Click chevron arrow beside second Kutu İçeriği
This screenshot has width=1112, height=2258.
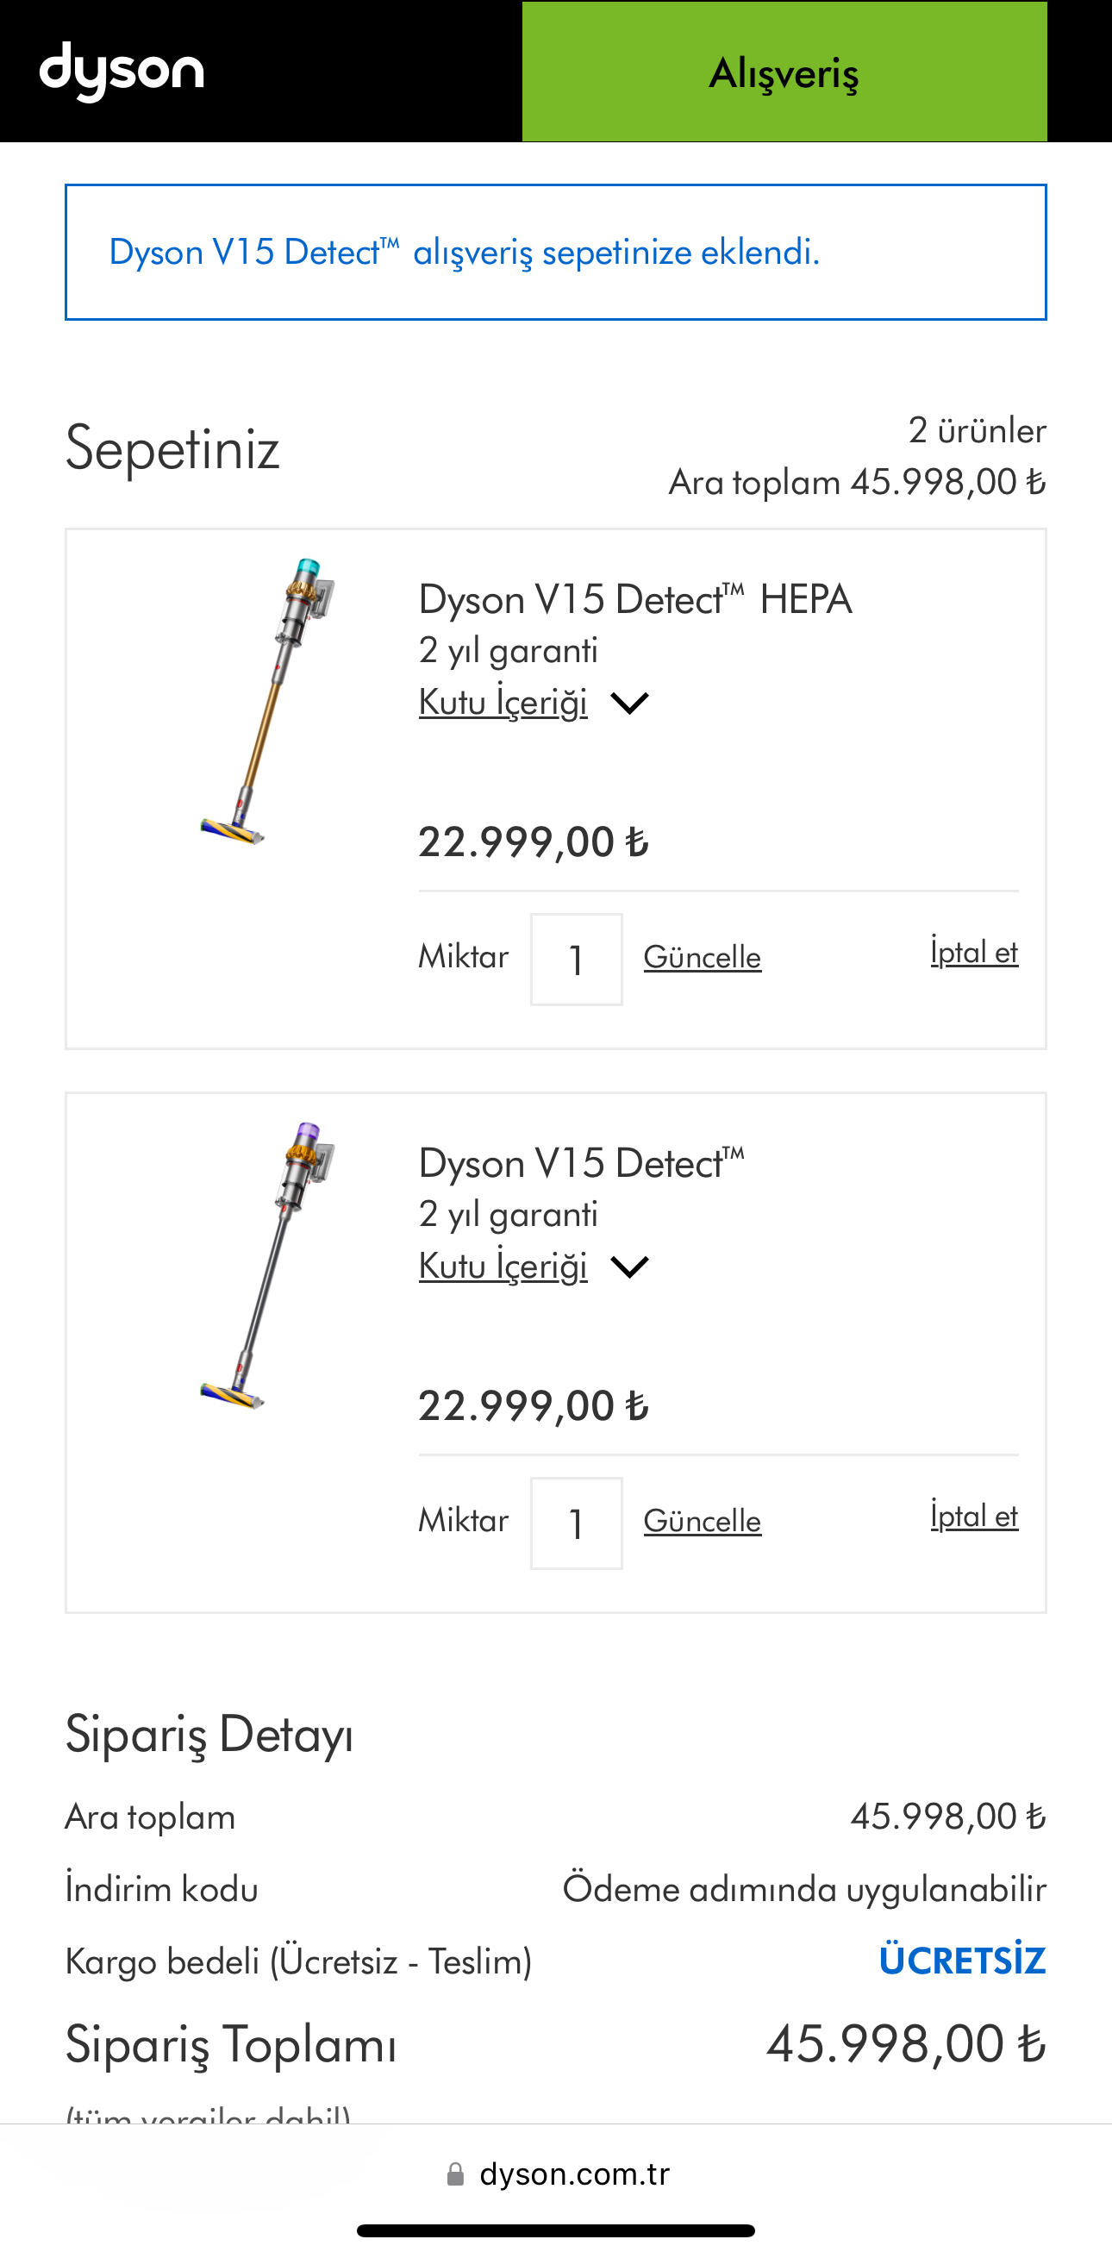629,1267
